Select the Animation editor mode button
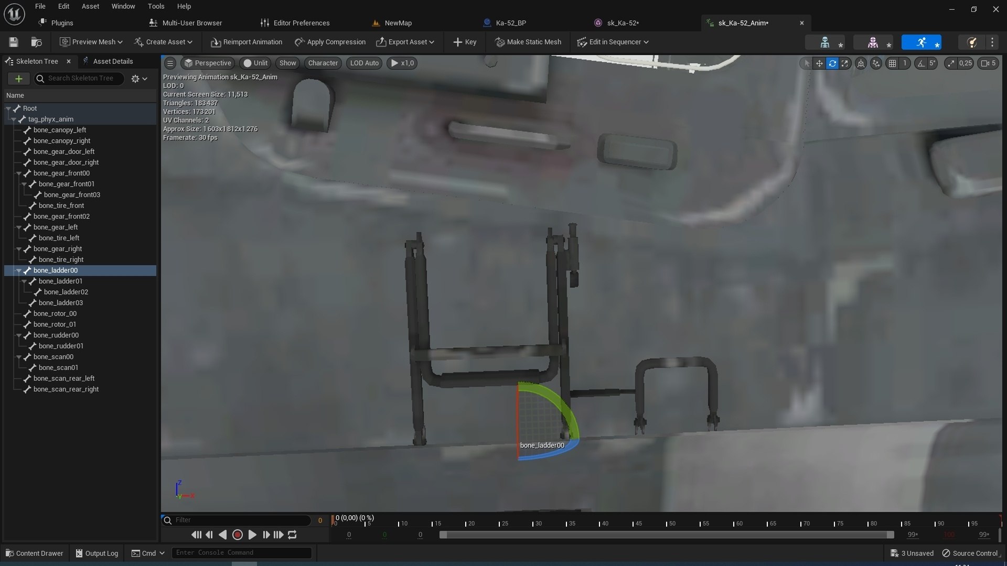1007x566 pixels. click(x=921, y=42)
